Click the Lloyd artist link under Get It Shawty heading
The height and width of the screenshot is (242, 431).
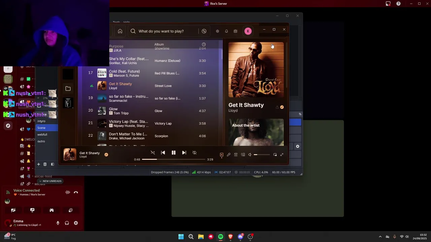(x=233, y=111)
